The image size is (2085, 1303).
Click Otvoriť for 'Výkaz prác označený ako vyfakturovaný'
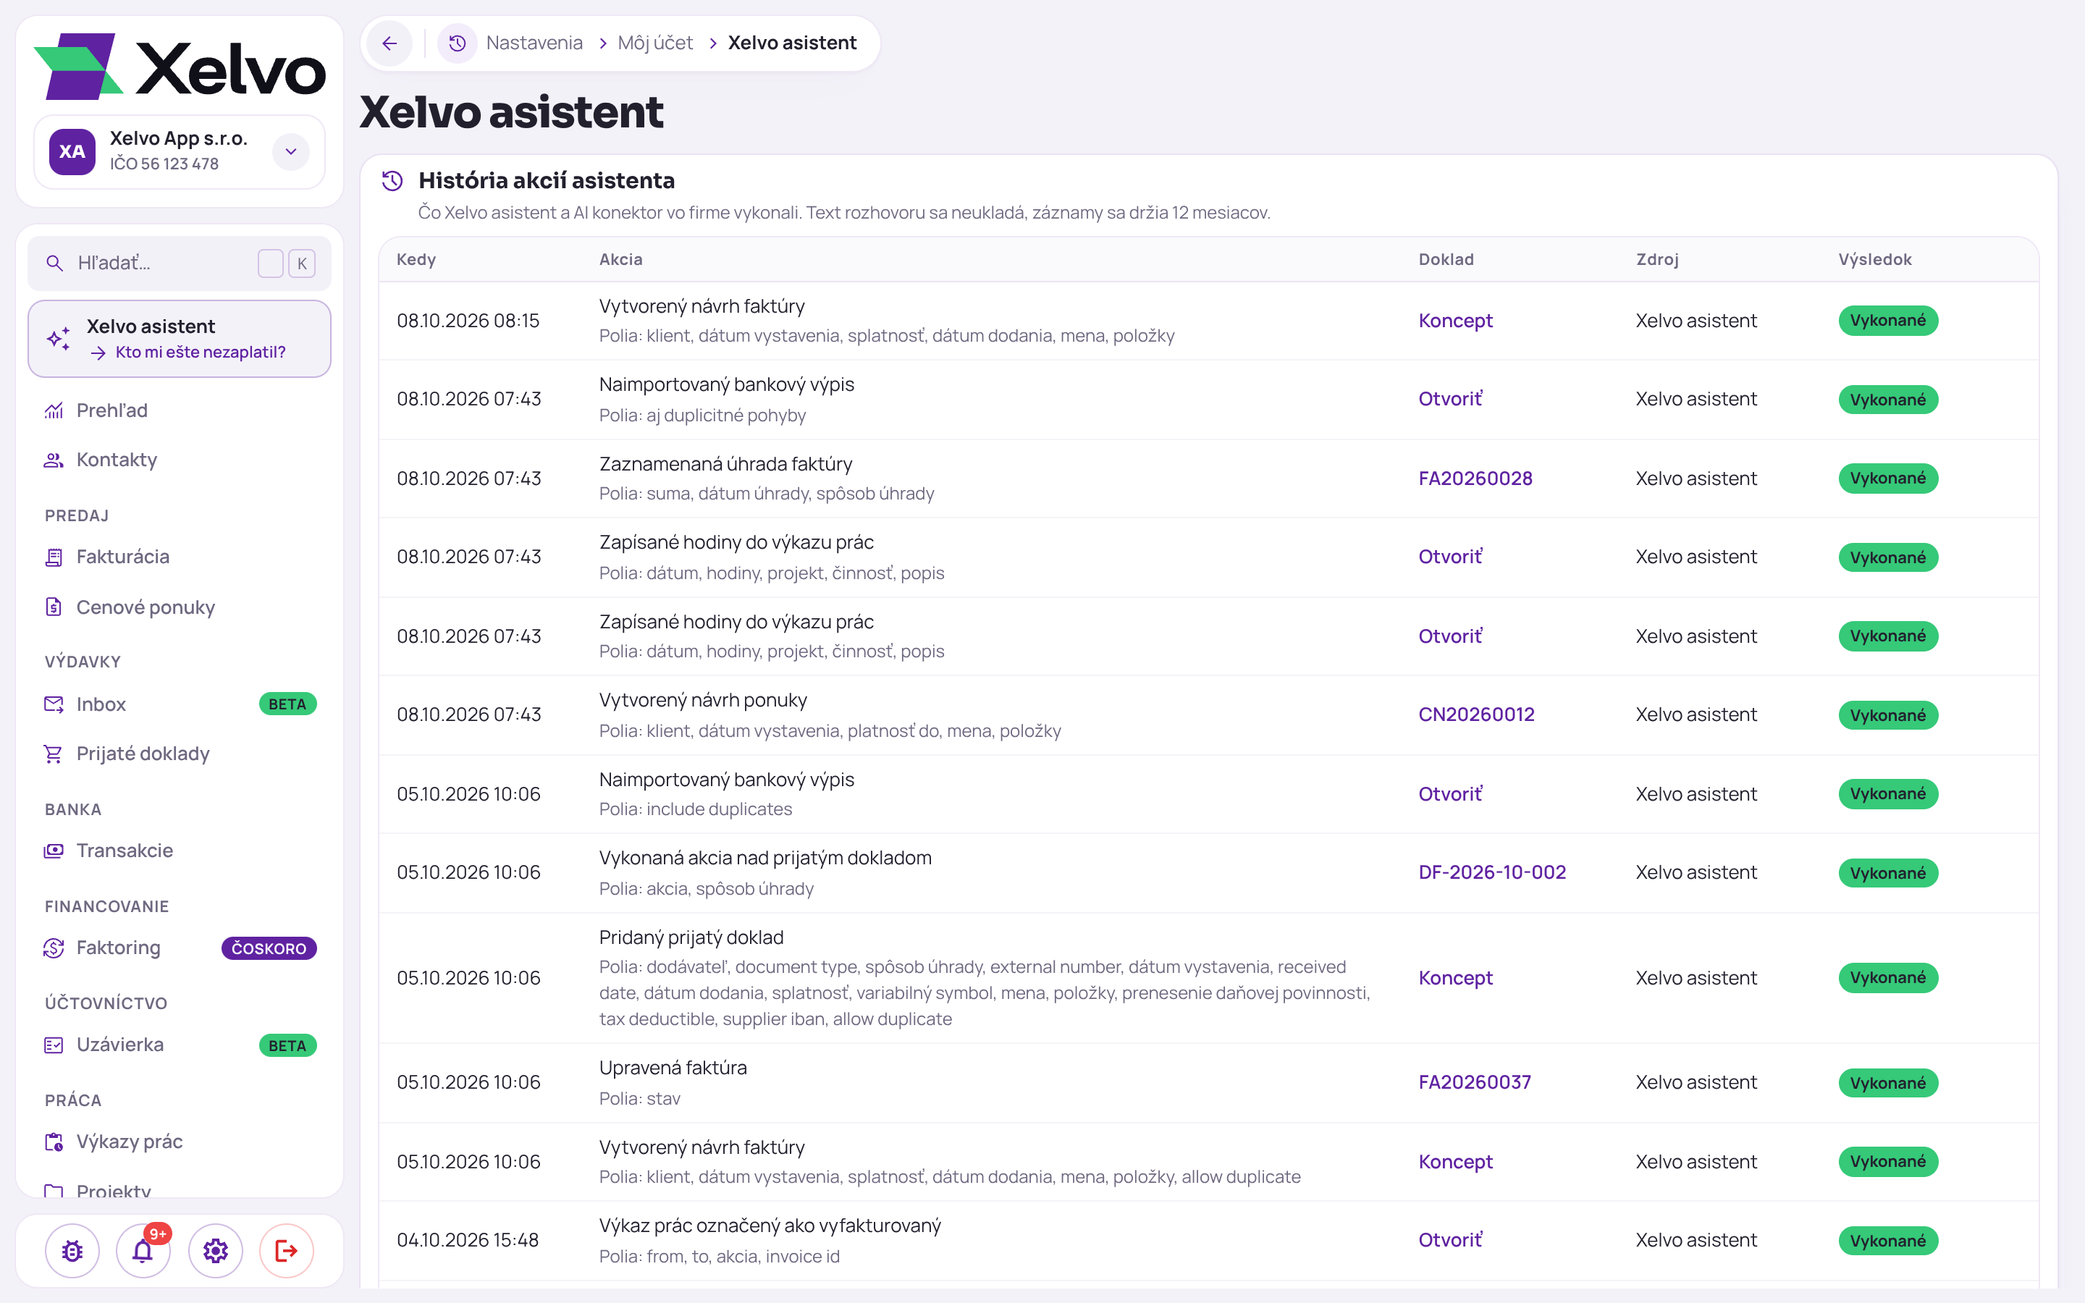[x=1450, y=1240]
